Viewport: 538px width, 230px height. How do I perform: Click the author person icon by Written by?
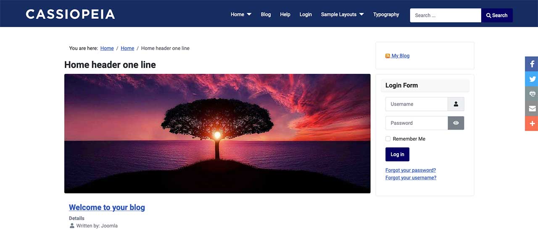pyautogui.click(x=72, y=226)
